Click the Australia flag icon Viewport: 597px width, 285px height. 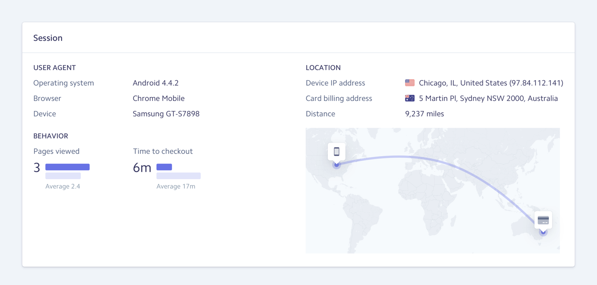(x=410, y=98)
